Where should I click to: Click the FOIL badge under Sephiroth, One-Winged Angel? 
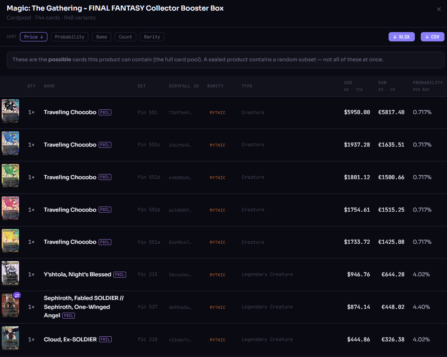pyautogui.click(x=69, y=316)
